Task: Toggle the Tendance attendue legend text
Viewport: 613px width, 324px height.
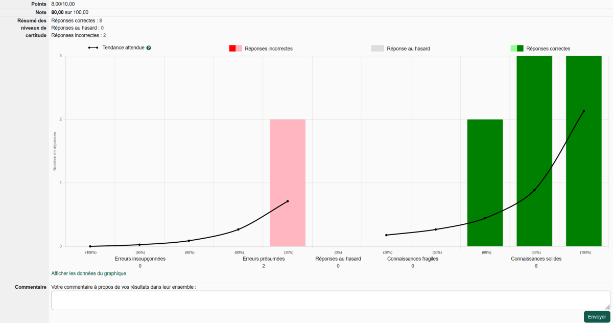Action: 123,48
